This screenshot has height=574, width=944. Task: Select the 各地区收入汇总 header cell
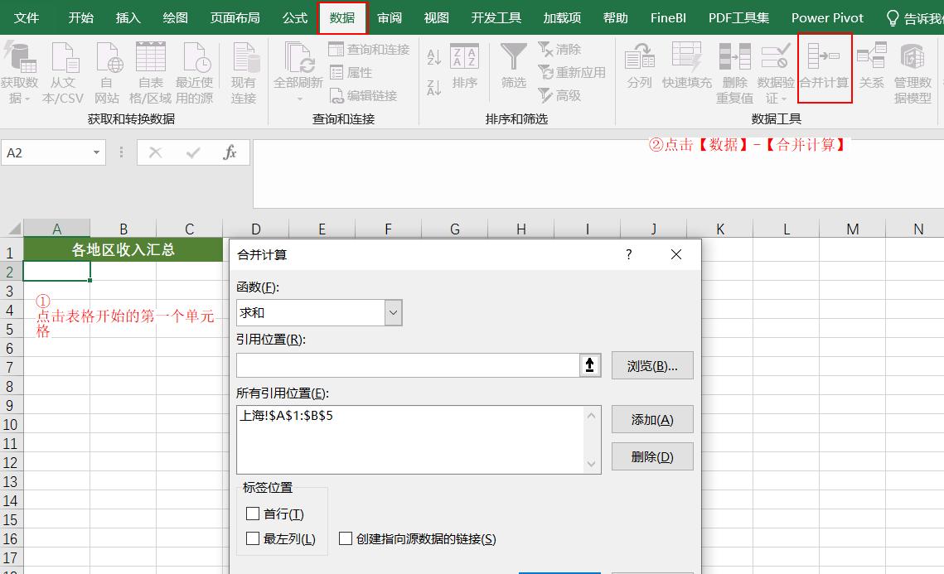coord(123,249)
